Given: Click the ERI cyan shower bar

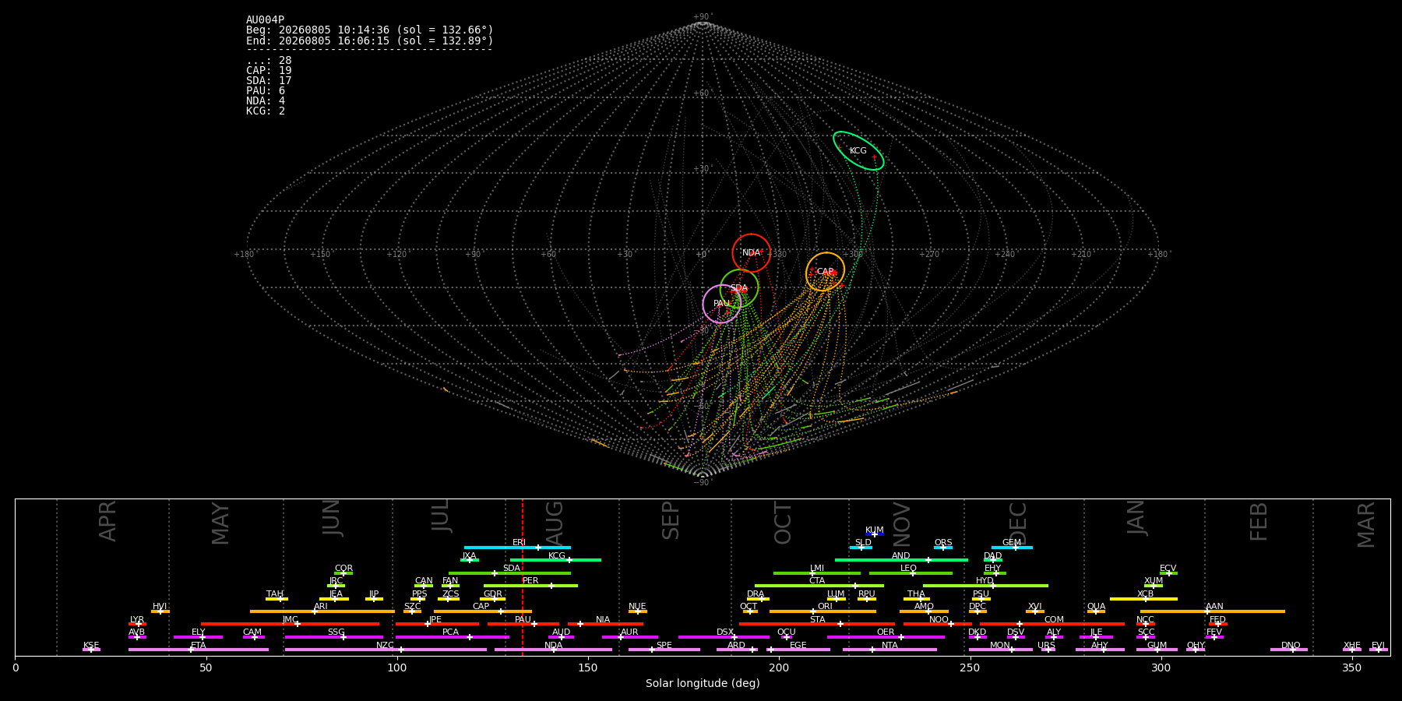Looking at the screenshot, I should [x=517, y=548].
